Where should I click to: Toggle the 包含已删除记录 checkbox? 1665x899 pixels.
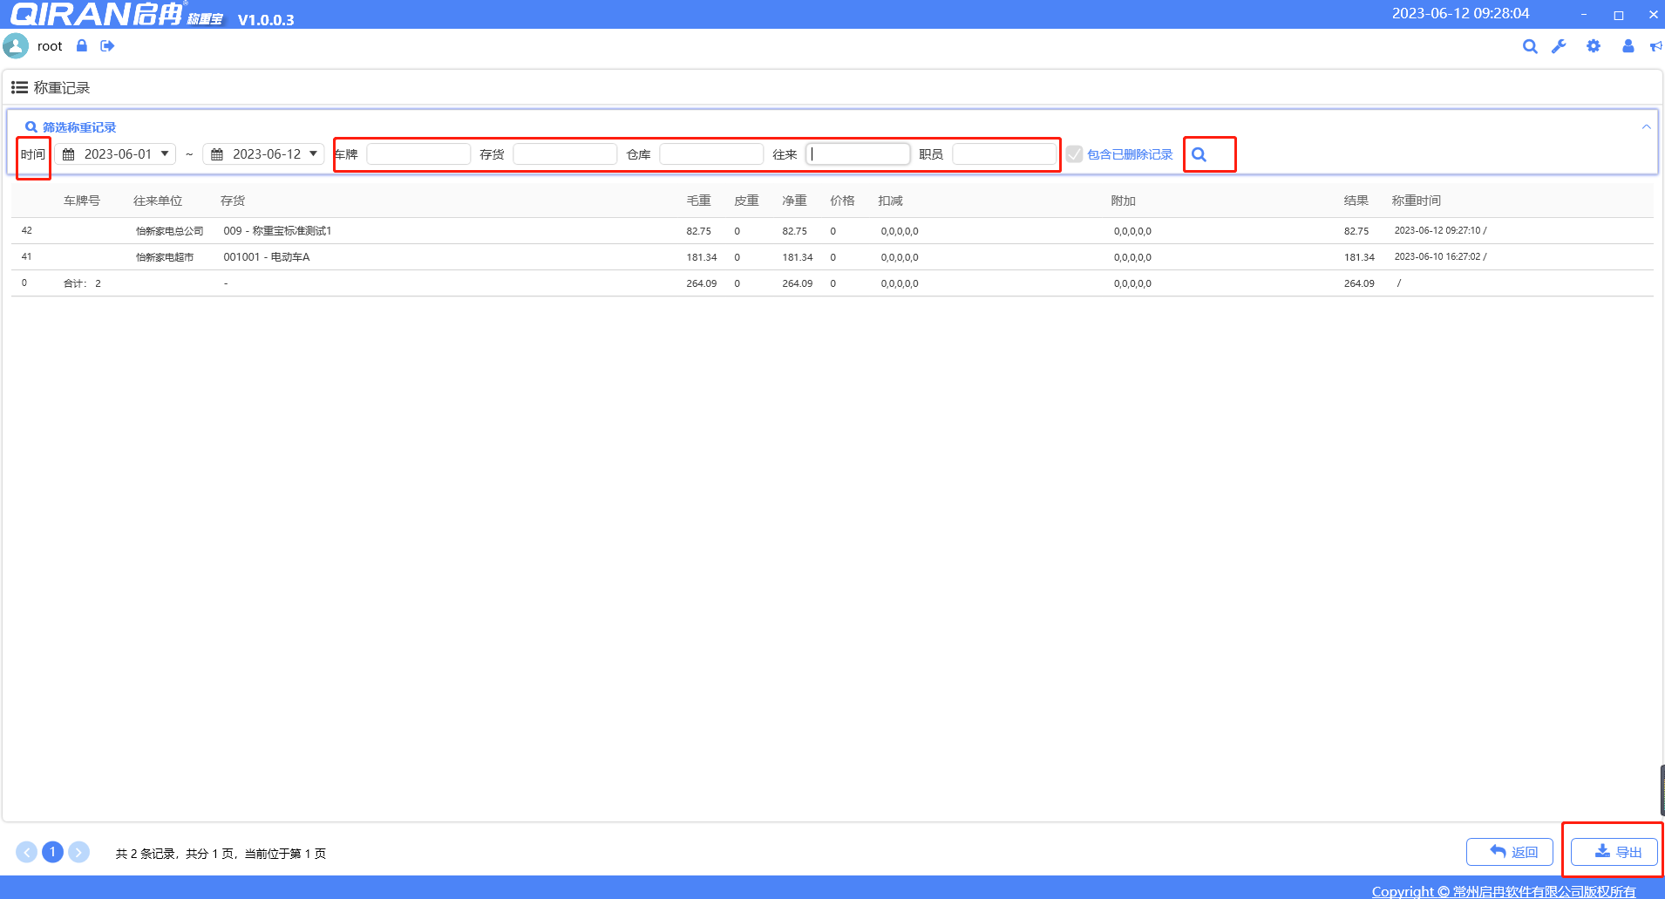(x=1075, y=154)
